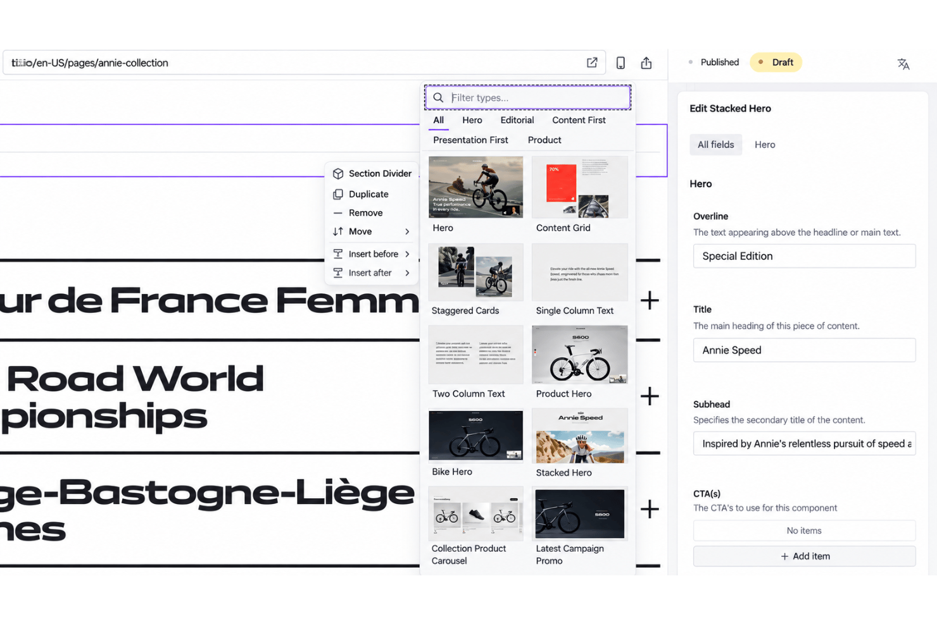Expand the Insert after submenu arrow
Image resolution: width=937 pixels, height=624 pixels.
coord(407,272)
